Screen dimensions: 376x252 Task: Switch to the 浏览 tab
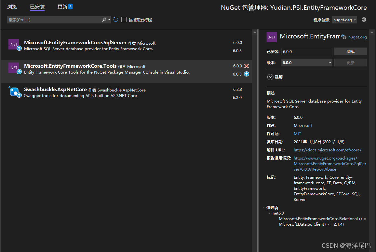[x=12, y=7]
